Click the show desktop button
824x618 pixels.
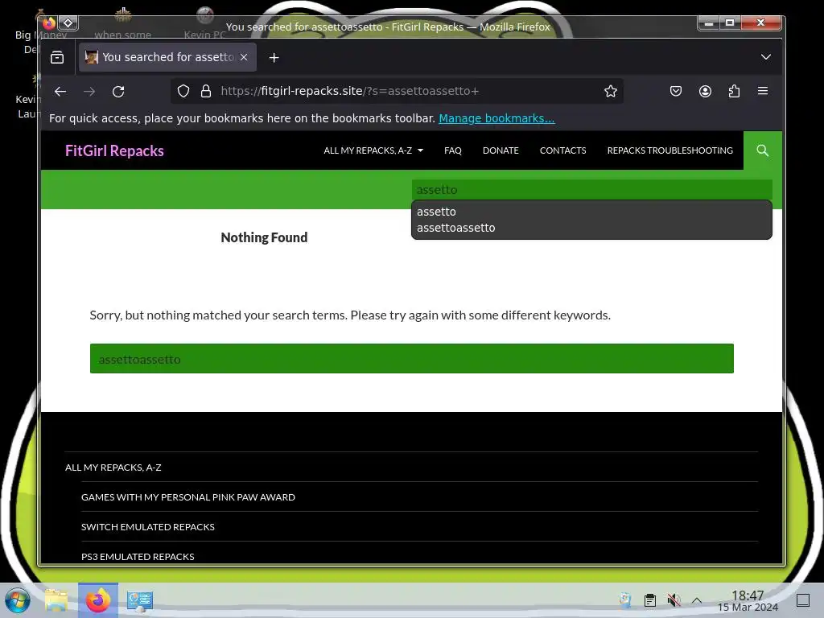point(803,600)
